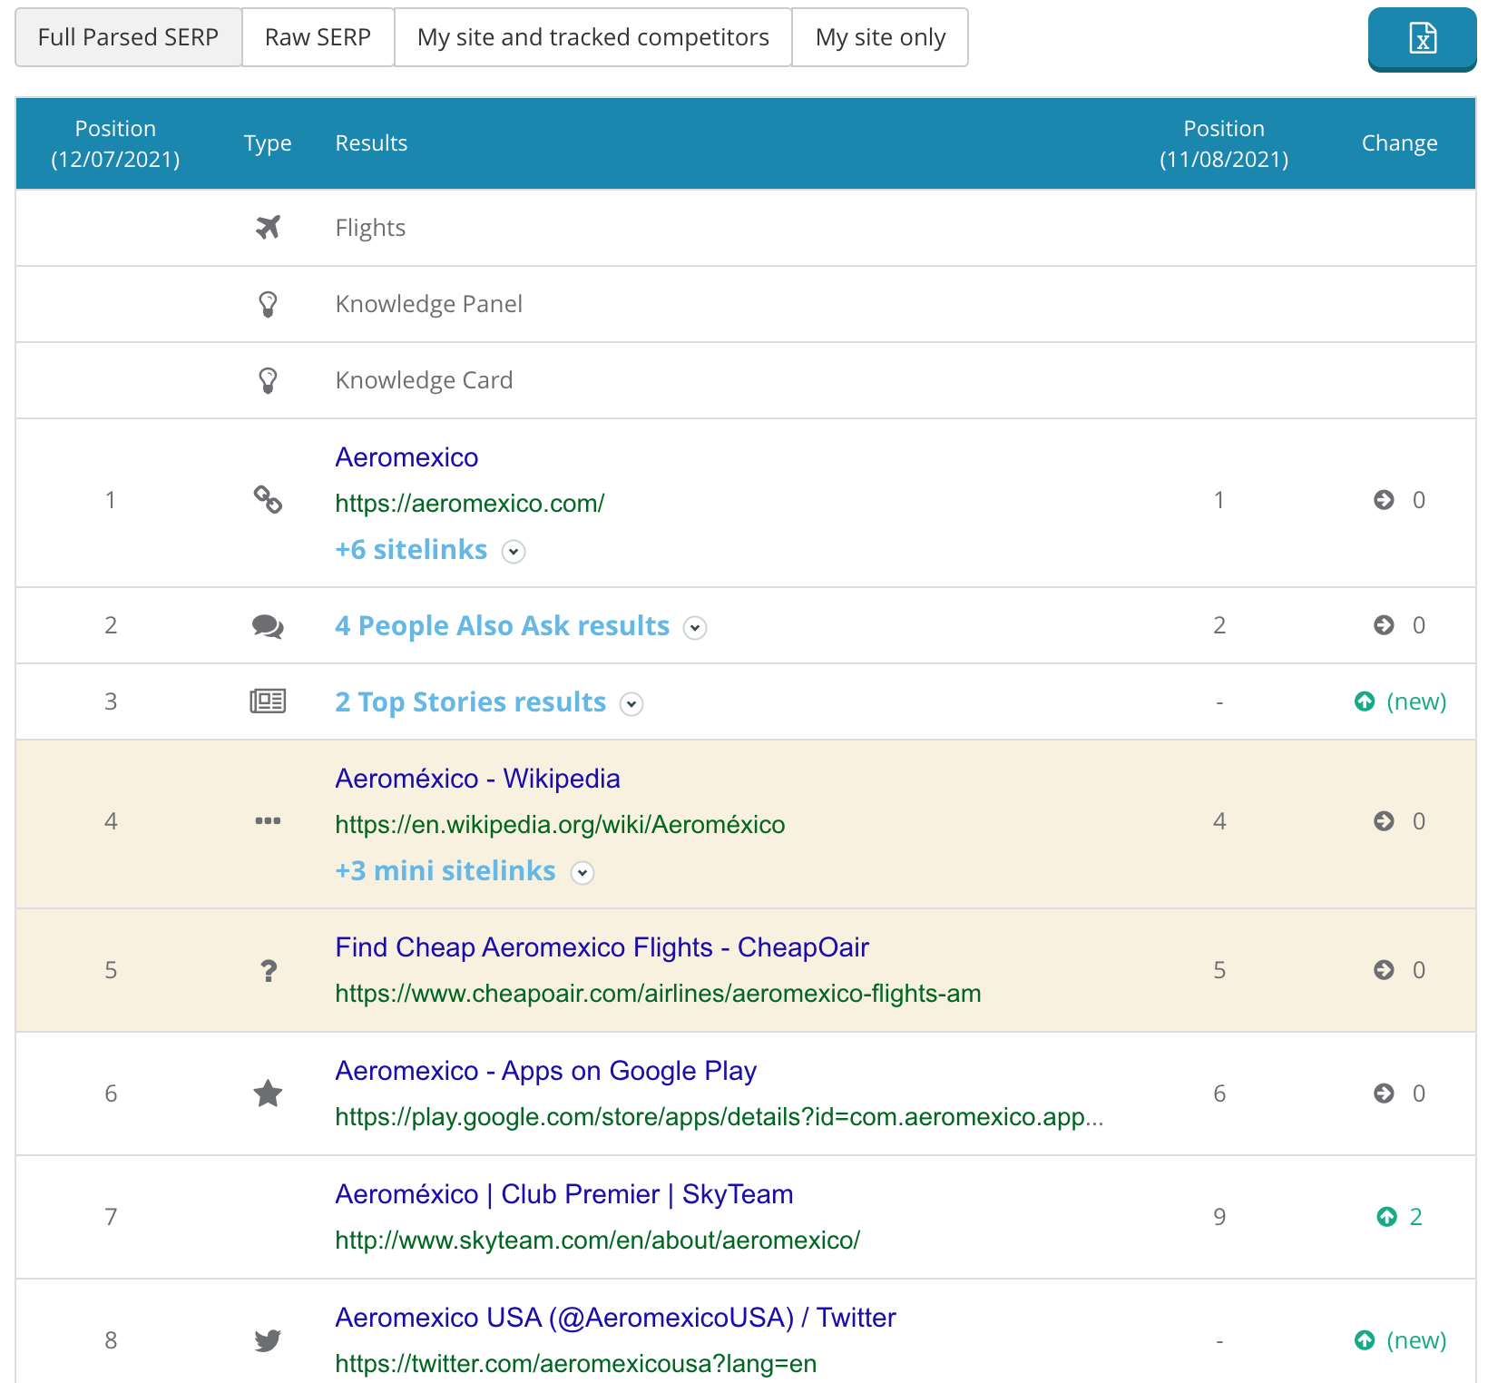Click the chain link icon for Aeromexico
1488x1383 pixels.
(268, 500)
